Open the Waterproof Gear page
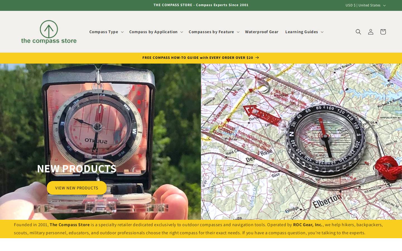Image resolution: width=402 pixels, height=251 pixels. point(262,32)
